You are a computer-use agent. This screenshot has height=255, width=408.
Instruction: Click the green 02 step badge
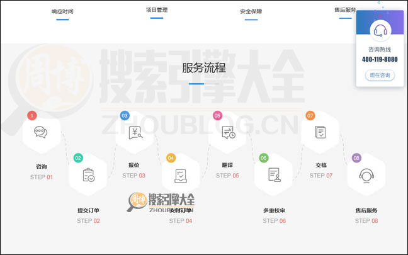click(78, 157)
